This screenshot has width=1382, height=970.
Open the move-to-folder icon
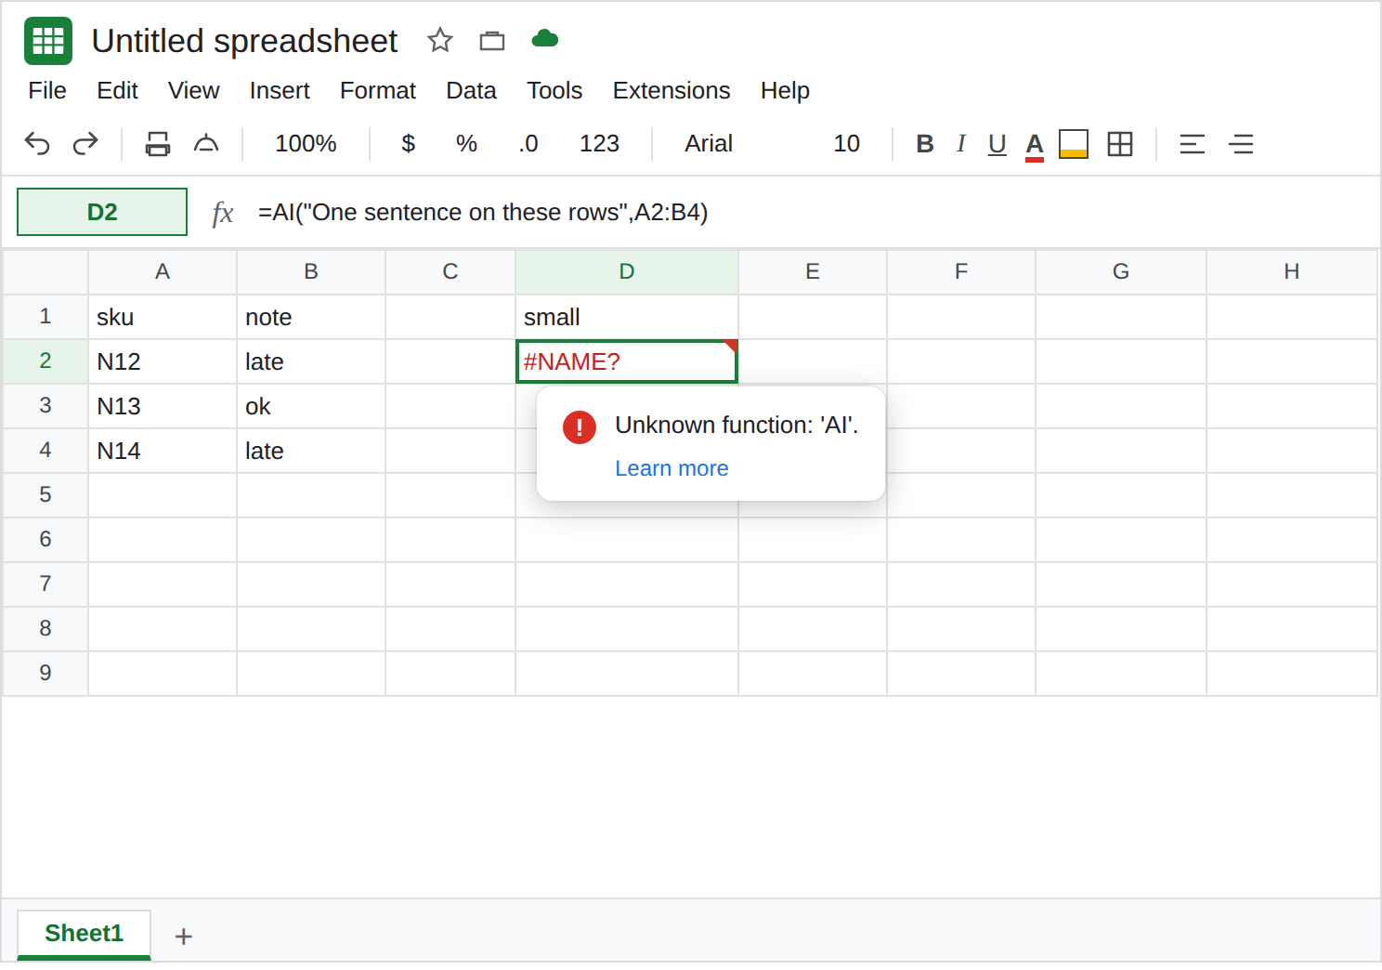coord(492,40)
